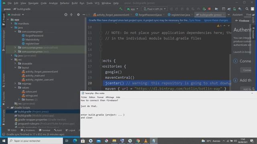Expand the mipmap folder
Viewport: 257px width, 144px height.
click(x=15, y=84)
